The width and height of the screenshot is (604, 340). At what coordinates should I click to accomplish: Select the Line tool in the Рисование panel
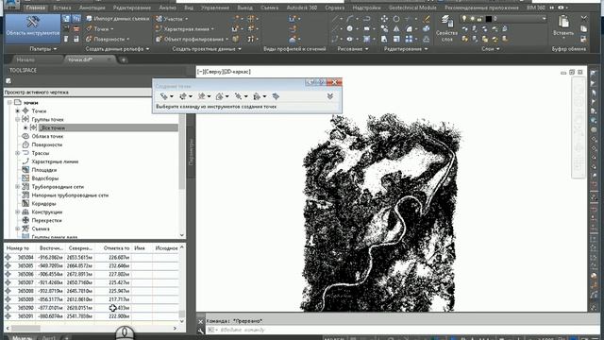334,19
